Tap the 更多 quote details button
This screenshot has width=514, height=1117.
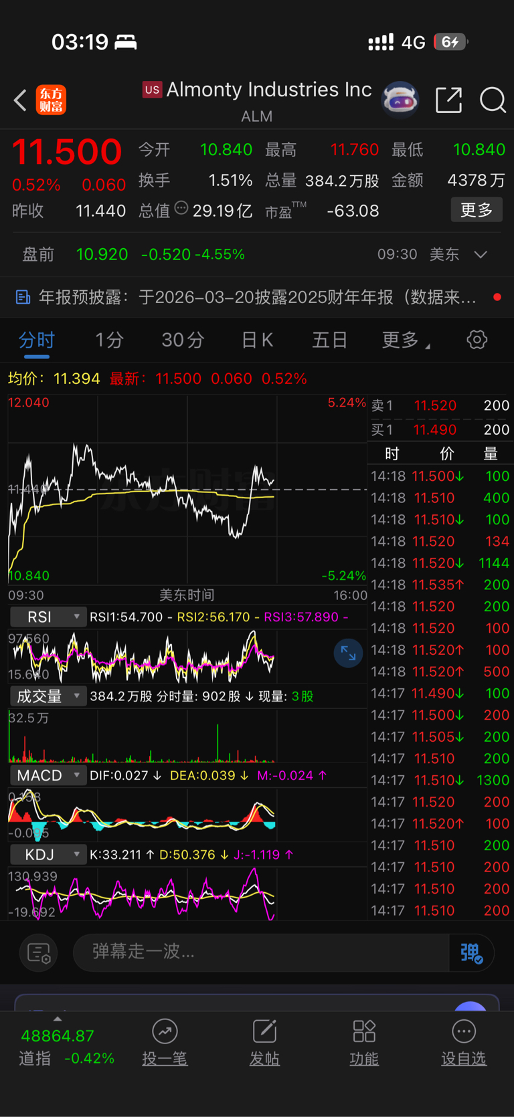pos(477,210)
